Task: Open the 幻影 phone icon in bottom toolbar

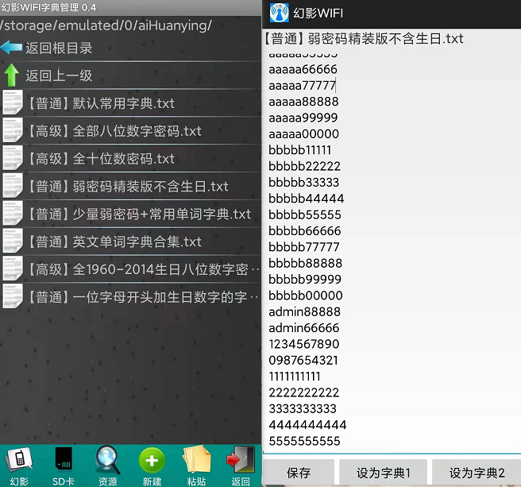Action: coord(19,460)
